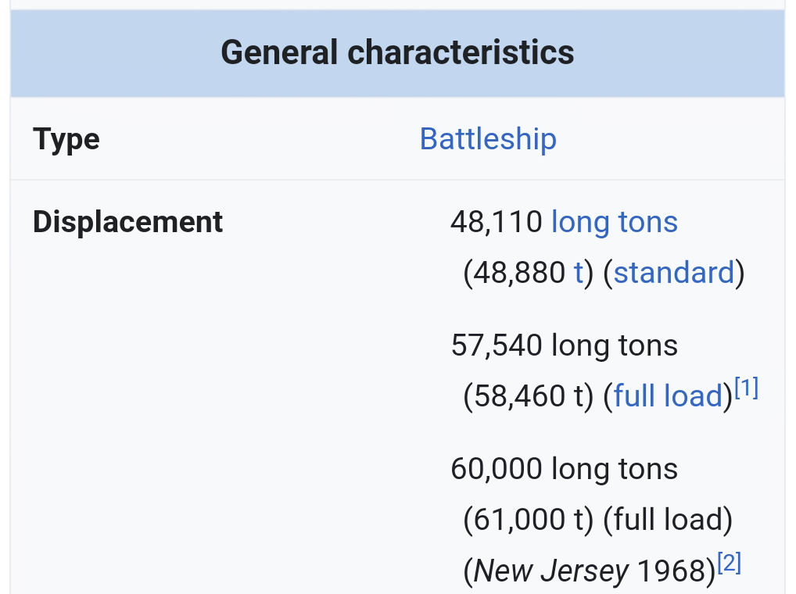Viewport: 796px width, 594px height.
Task: Click the italic 'New Jersey' text
Action: 551,571
